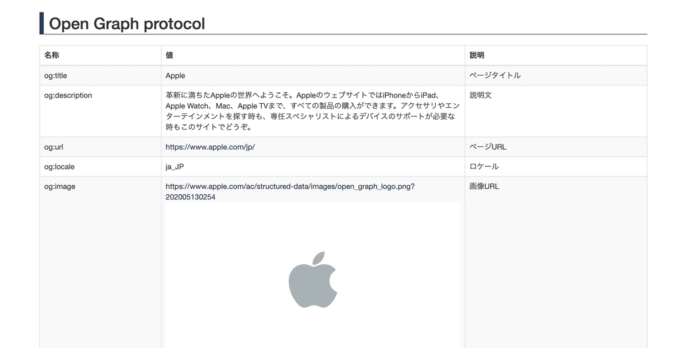Click the ja_JP locale value
The height and width of the screenshot is (348, 689).
[x=175, y=167]
